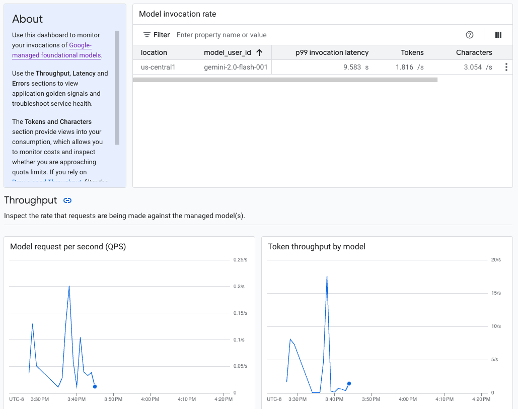Sort by p99 invocation latency column

[332, 52]
